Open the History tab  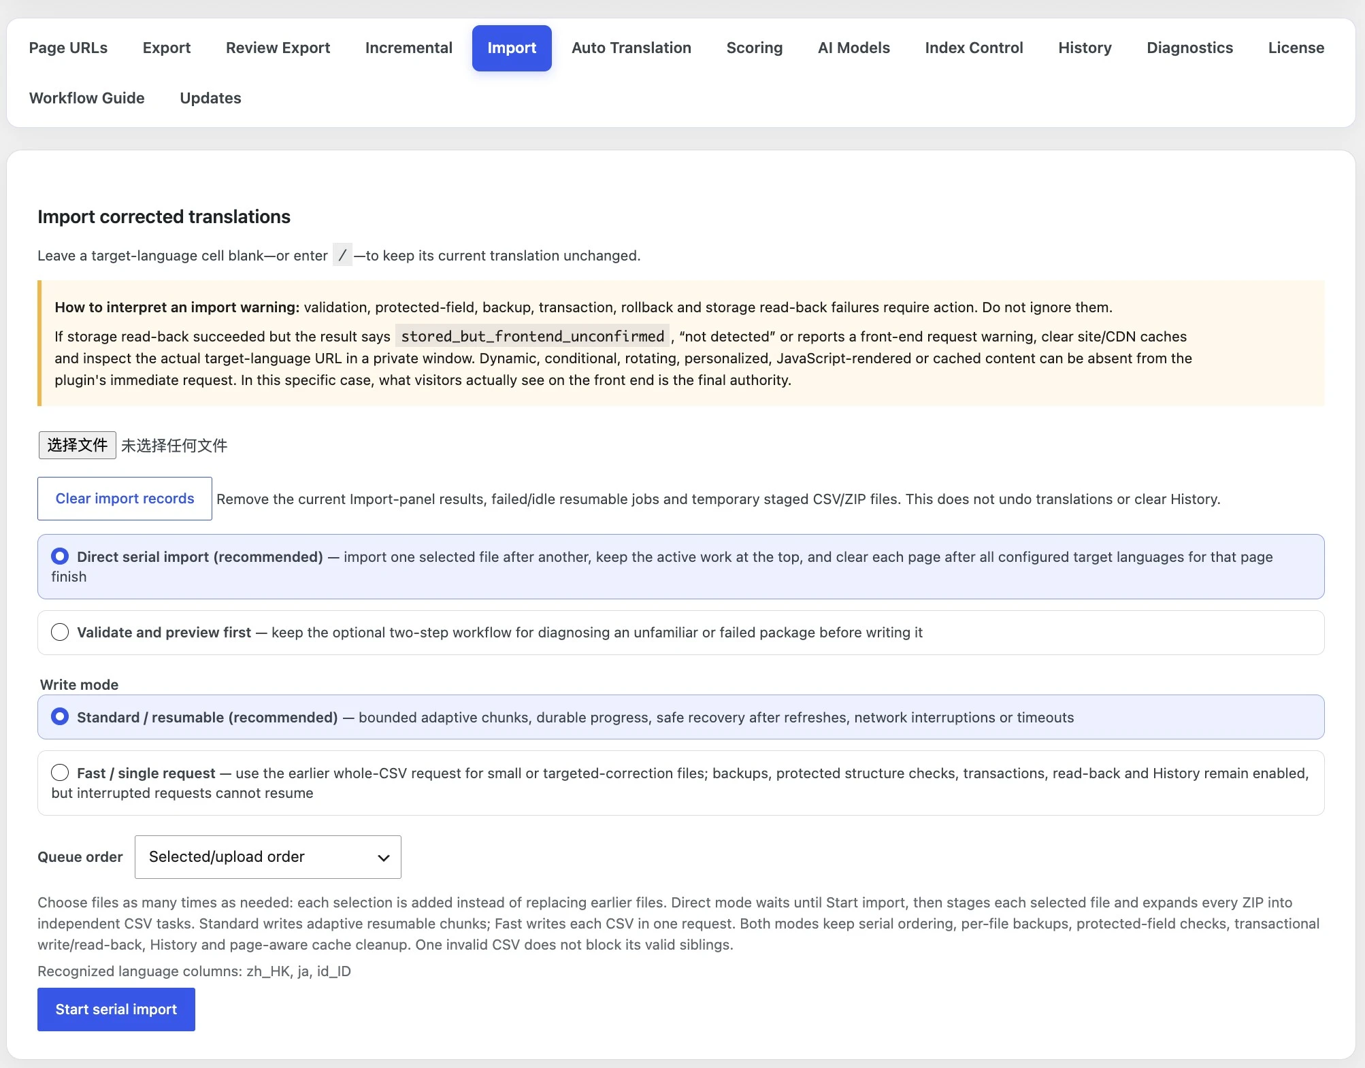[1085, 48]
